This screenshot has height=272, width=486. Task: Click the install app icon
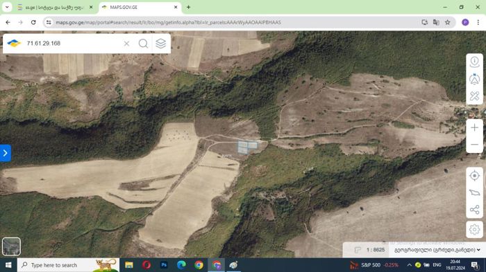point(425,22)
